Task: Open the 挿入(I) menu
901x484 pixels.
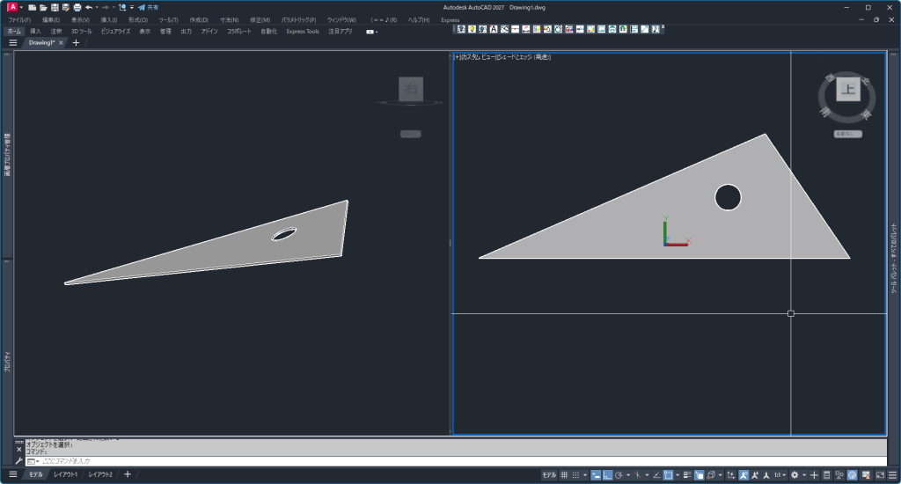Action: 108,19
